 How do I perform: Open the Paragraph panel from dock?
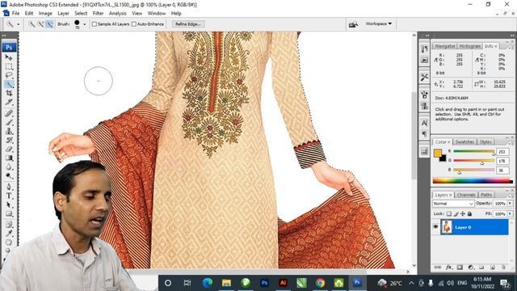tap(424, 133)
